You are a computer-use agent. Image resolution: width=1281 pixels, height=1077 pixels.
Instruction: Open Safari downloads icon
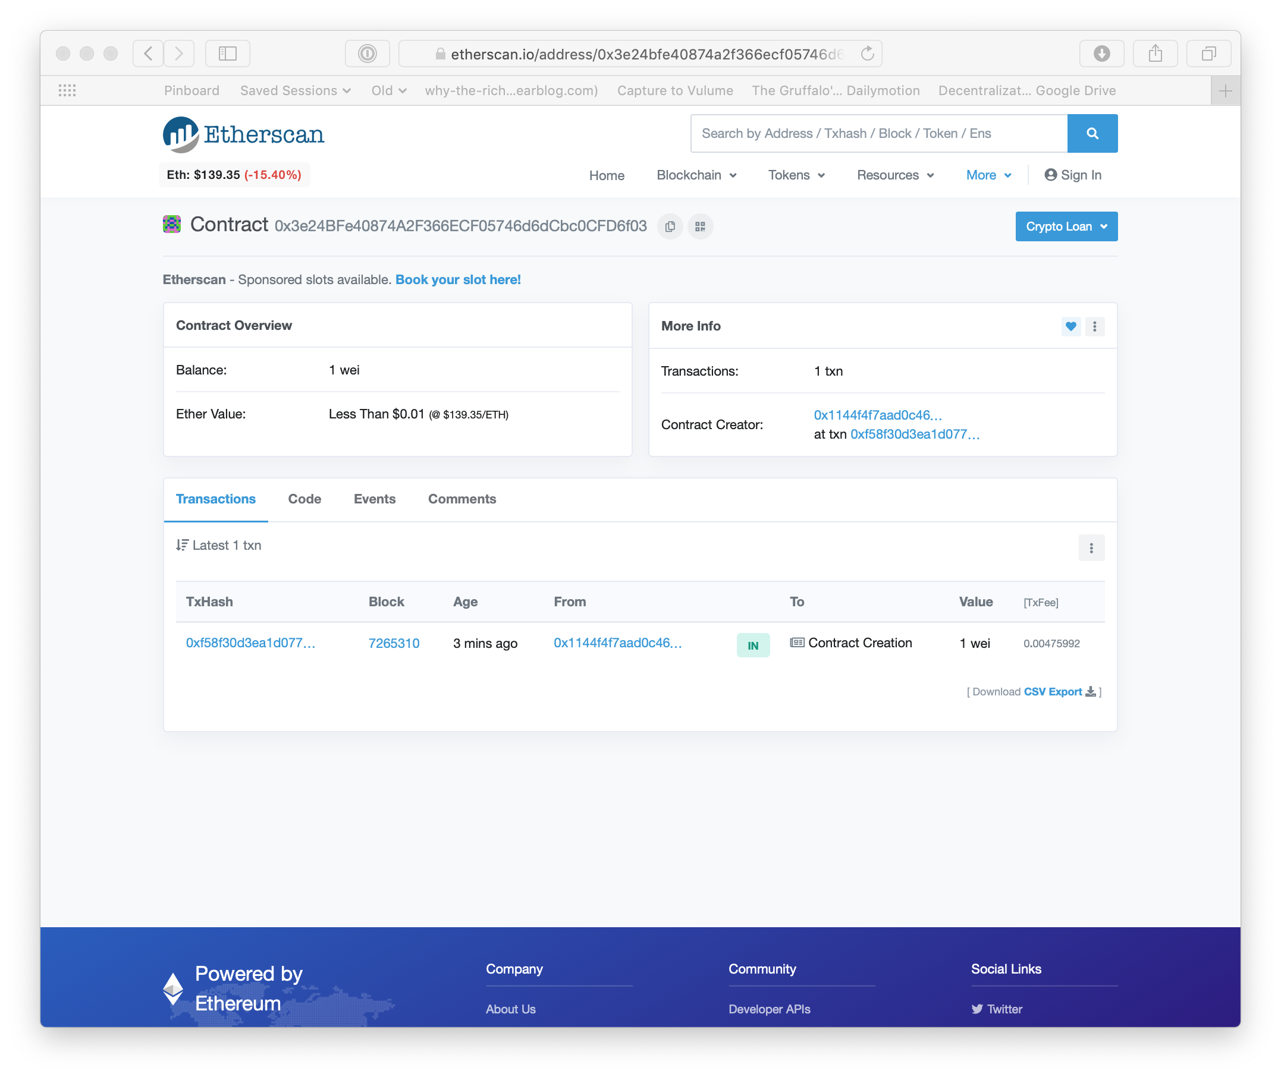pos(1101,53)
